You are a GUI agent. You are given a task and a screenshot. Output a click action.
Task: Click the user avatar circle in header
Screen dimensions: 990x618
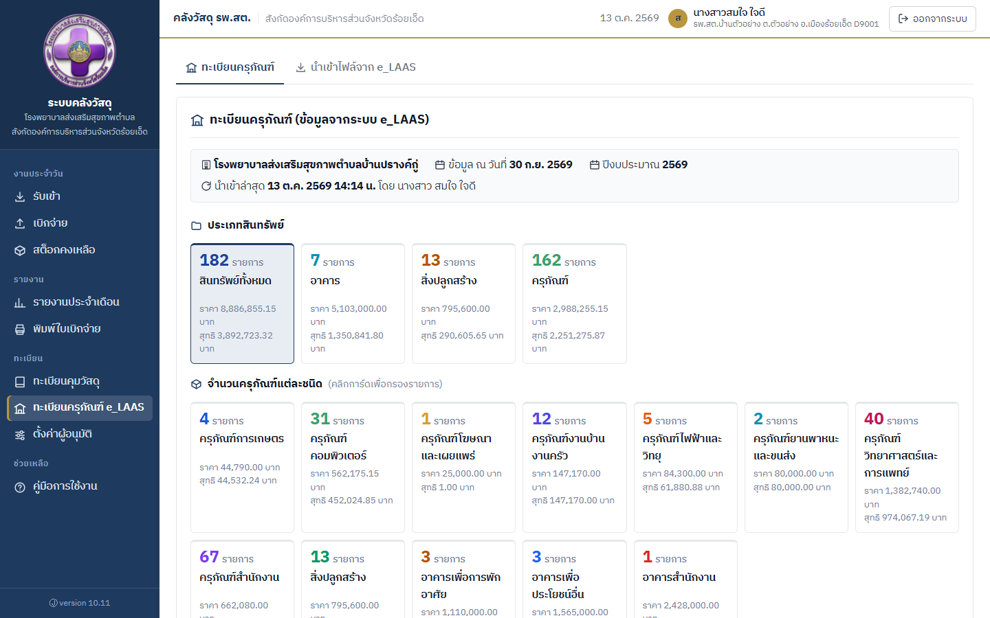pyautogui.click(x=678, y=19)
